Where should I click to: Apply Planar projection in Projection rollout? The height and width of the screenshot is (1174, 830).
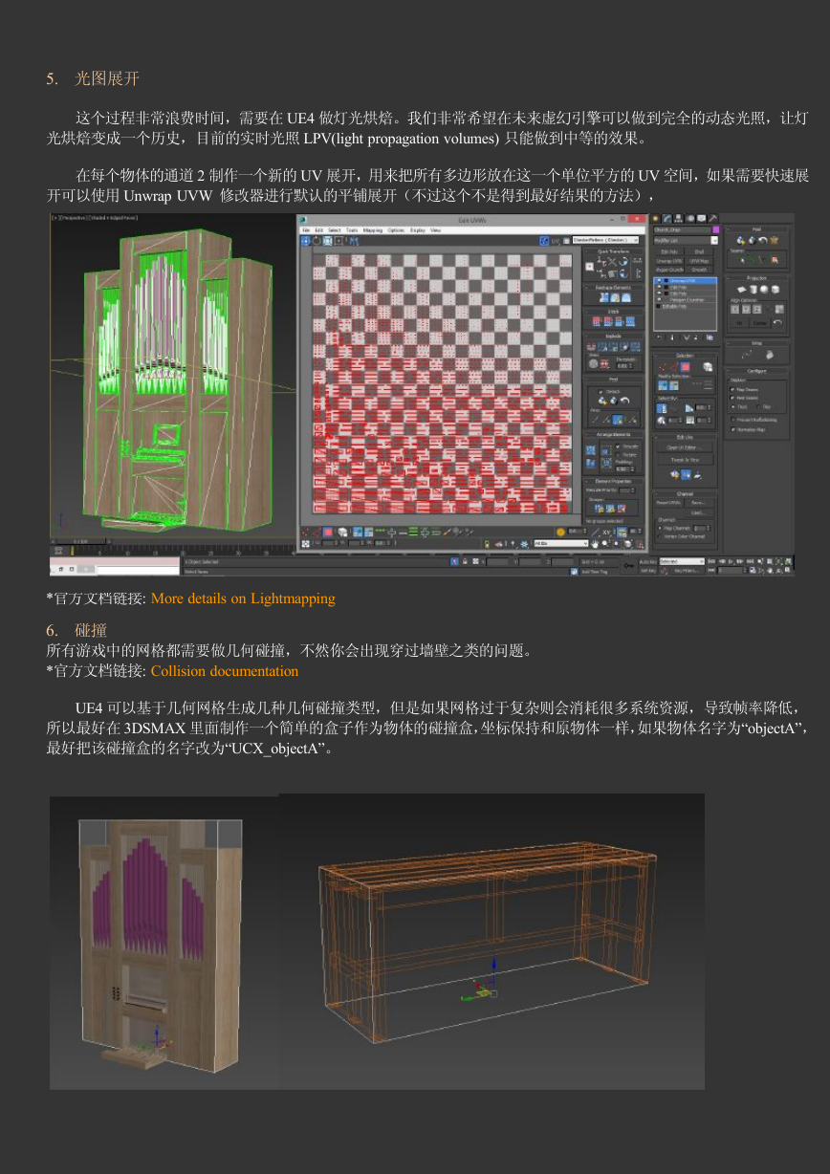click(740, 290)
